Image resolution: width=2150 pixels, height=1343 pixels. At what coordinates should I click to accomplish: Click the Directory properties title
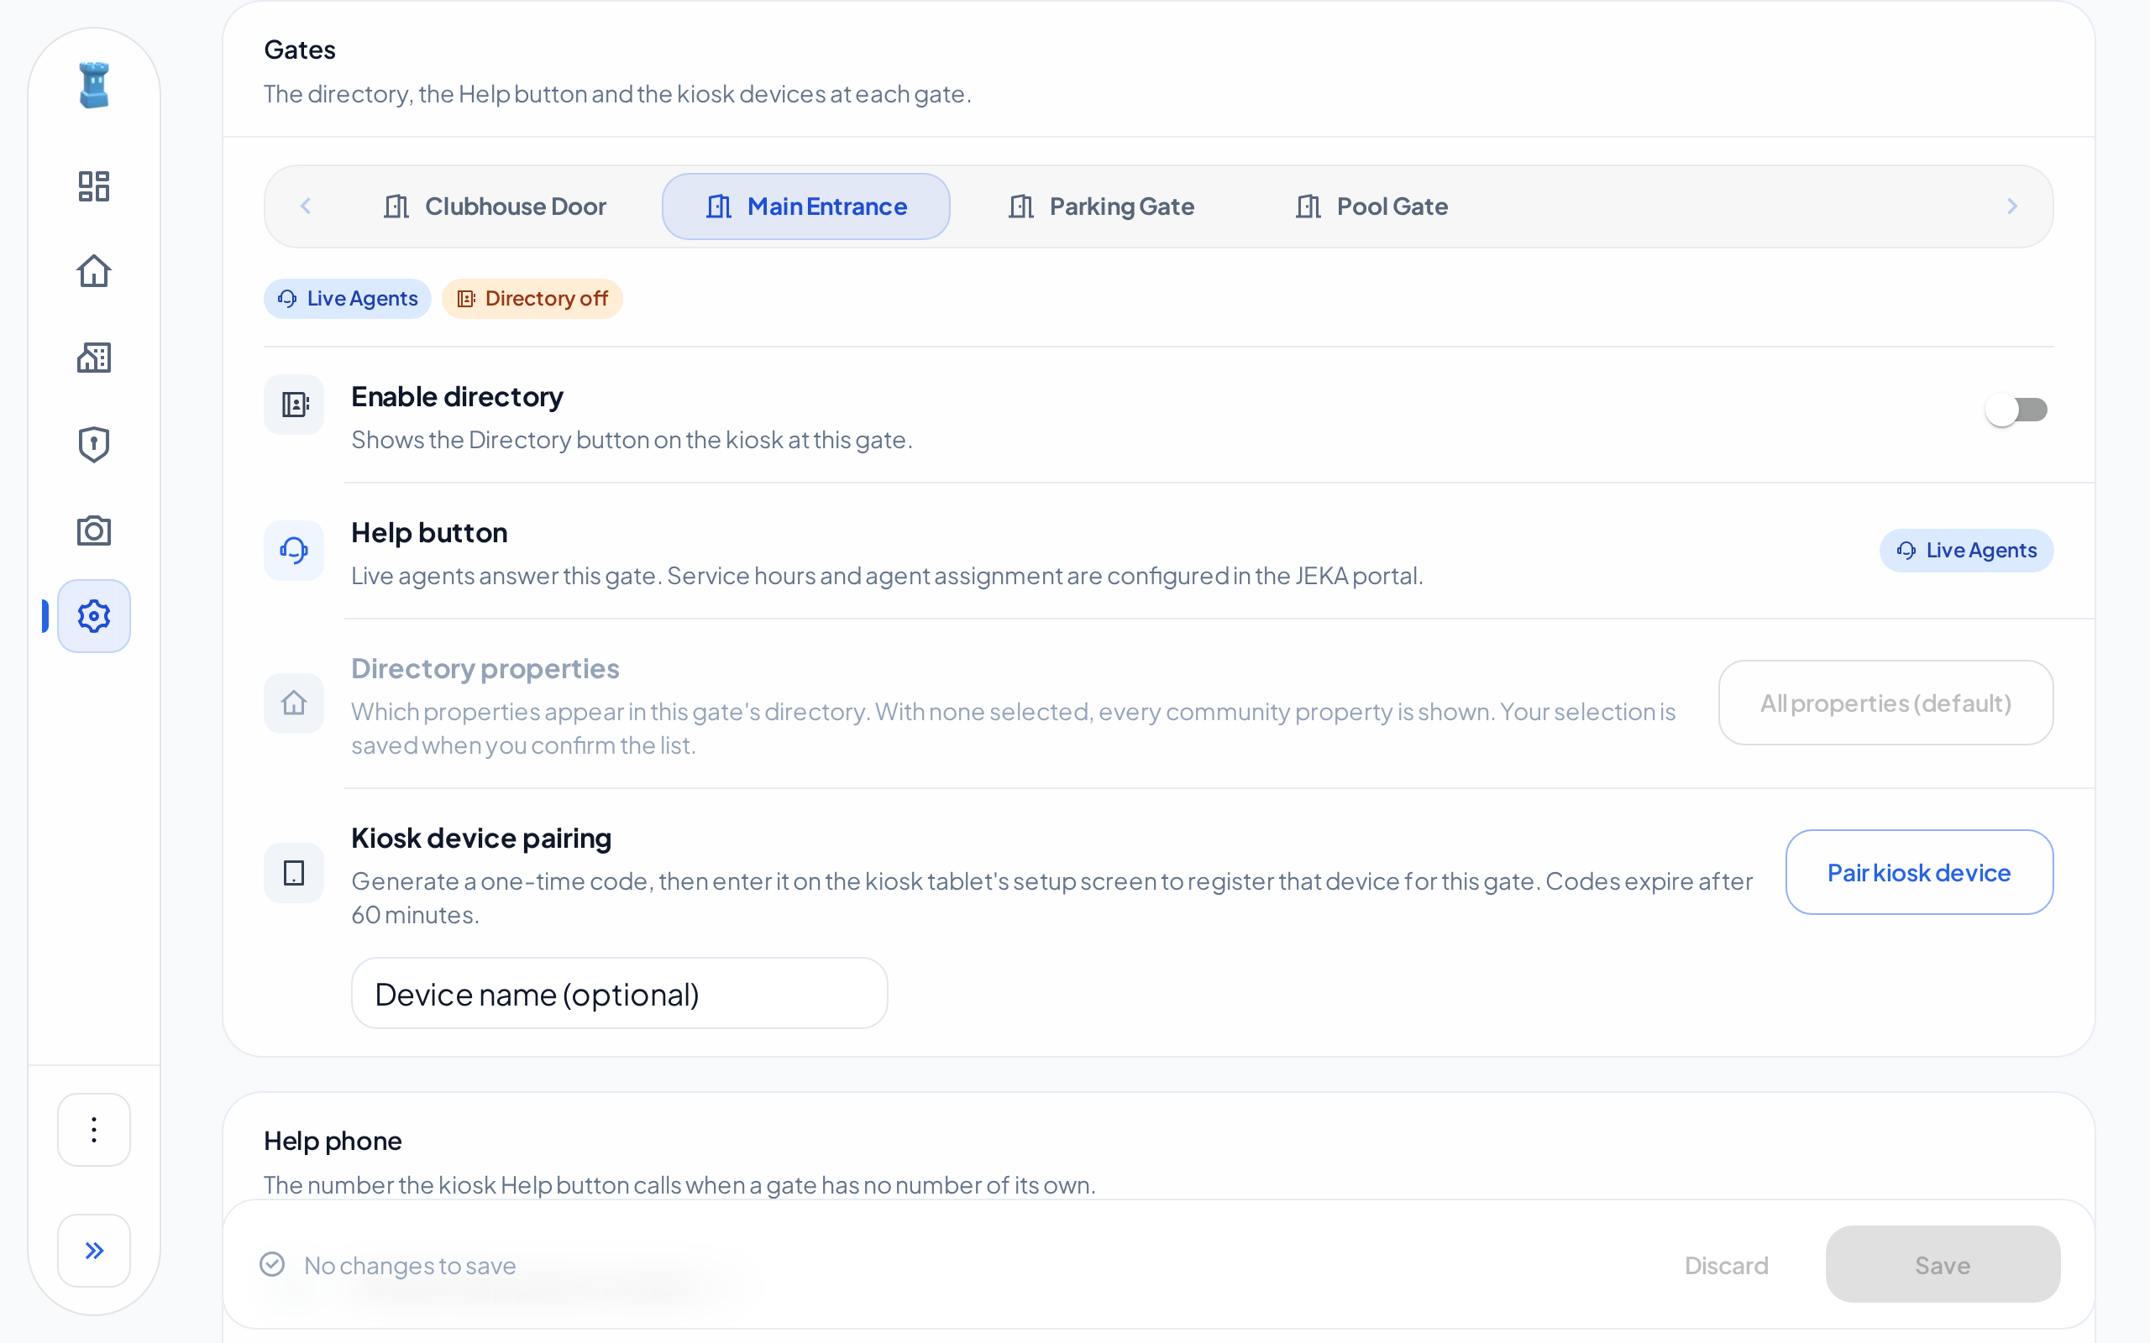pyautogui.click(x=485, y=669)
